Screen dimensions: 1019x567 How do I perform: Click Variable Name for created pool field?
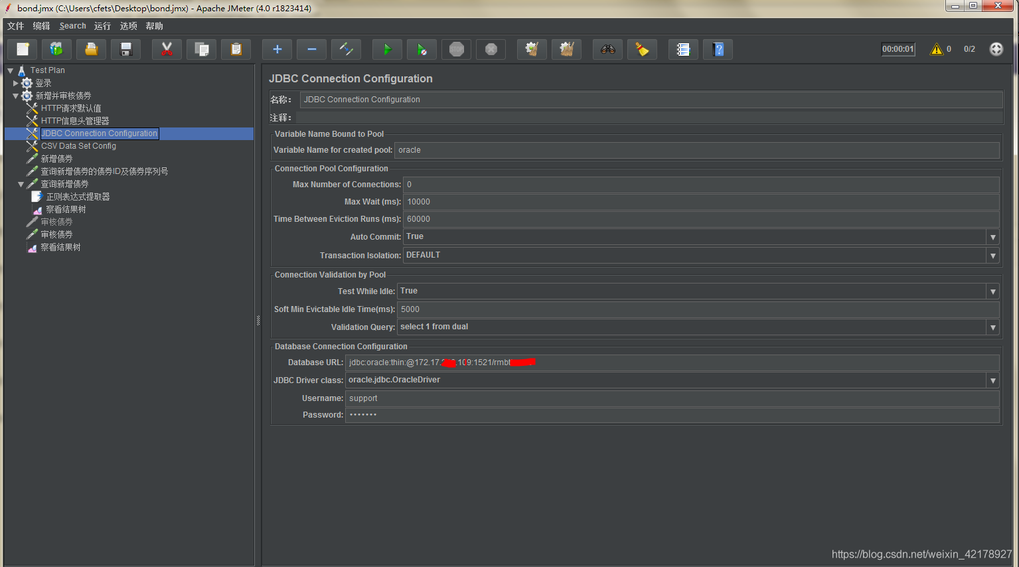pos(697,150)
